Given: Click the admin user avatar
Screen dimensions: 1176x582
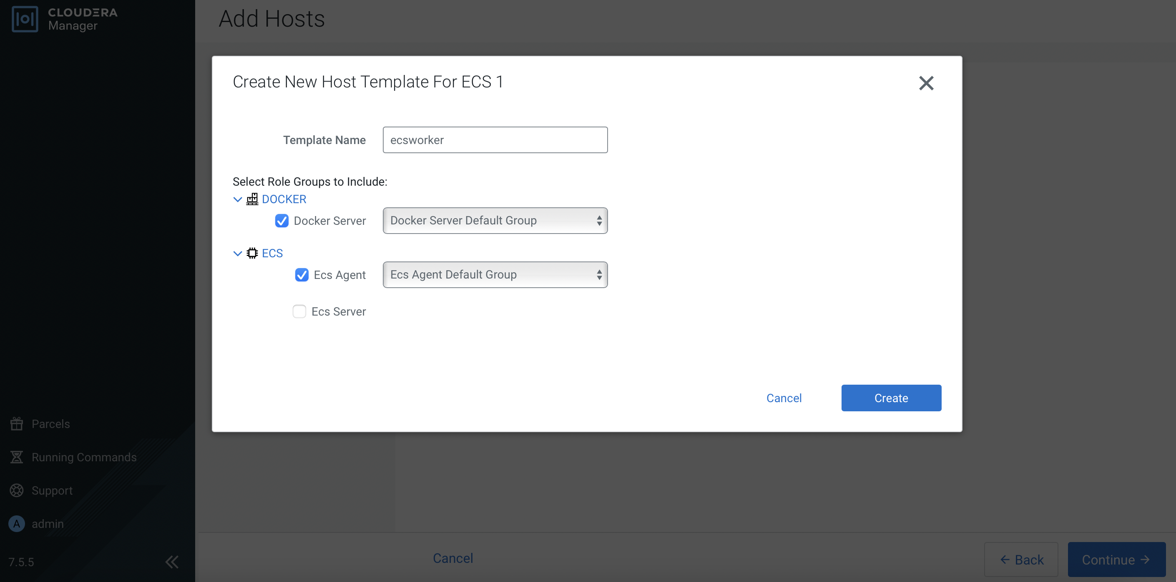Looking at the screenshot, I should click(17, 524).
